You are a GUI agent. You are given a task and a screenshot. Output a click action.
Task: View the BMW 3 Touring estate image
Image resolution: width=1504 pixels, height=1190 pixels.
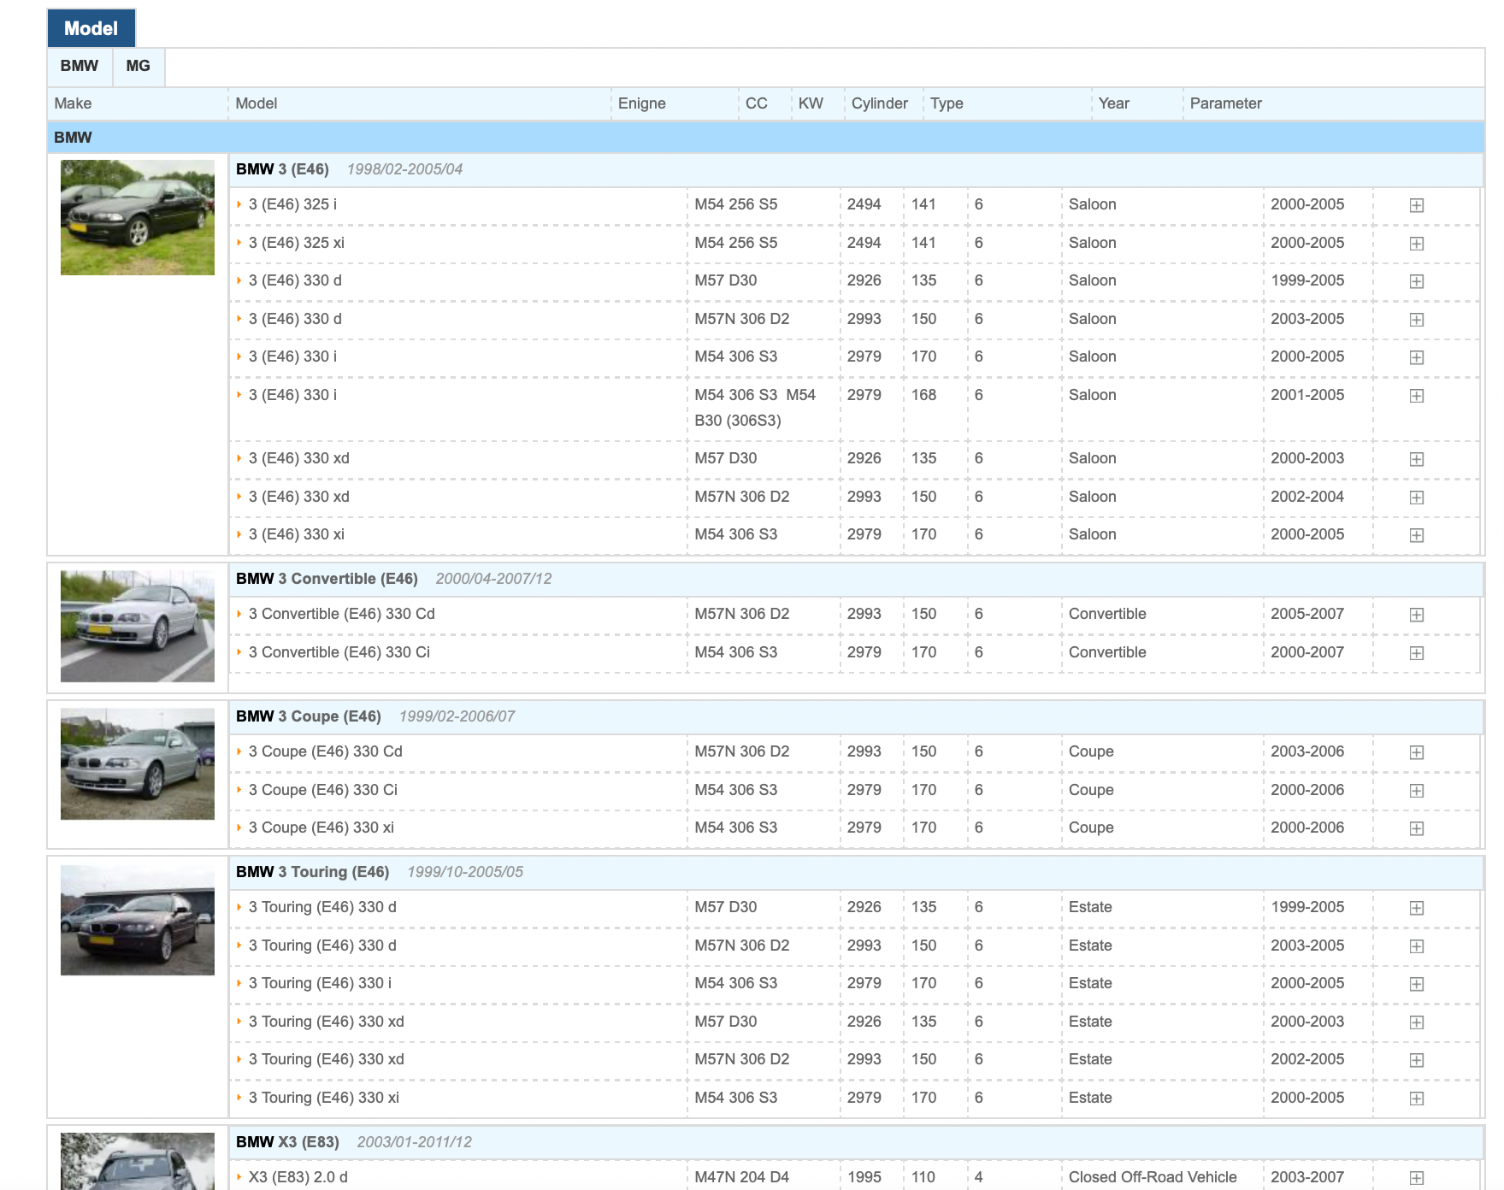[x=137, y=920]
